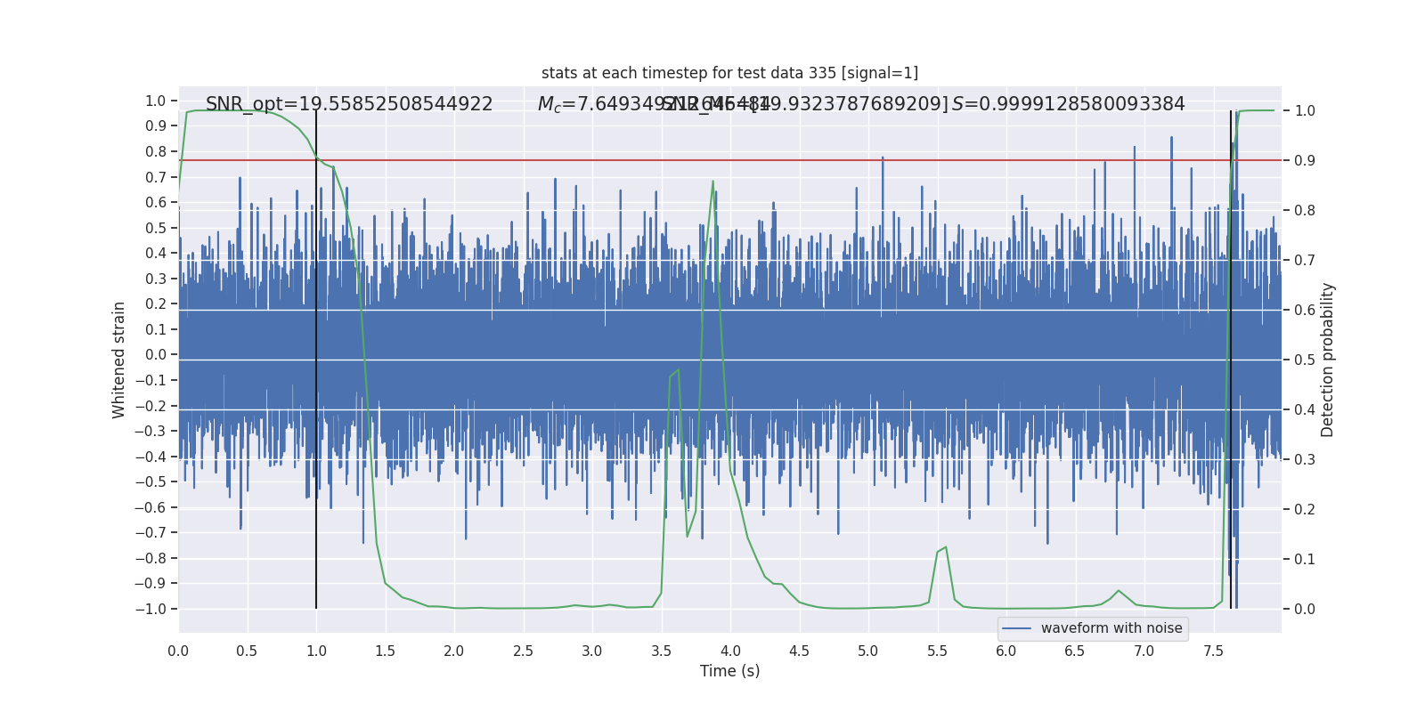Screen dimensions: 1425x712
Task: Click the x-axis tick label 2.5
Action: tap(523, 651)
